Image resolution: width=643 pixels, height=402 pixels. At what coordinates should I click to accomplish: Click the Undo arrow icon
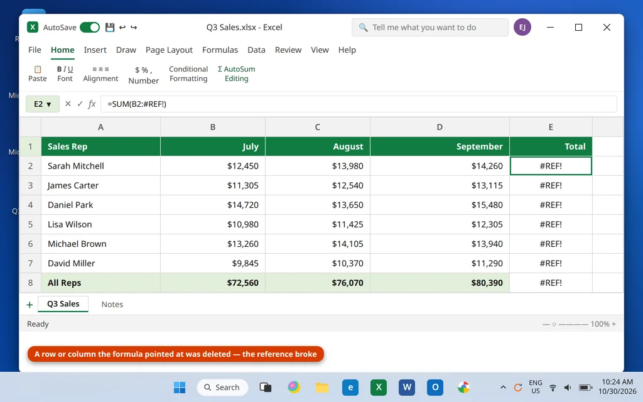pyautogui.click(x=122, y=28)
